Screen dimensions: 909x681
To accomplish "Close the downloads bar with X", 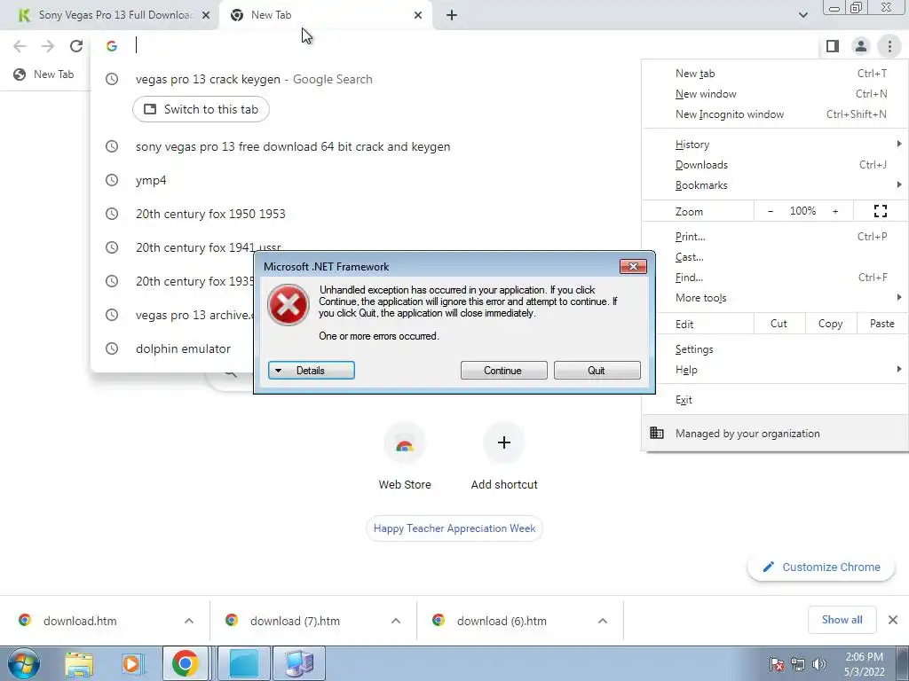I will [893, 620].
